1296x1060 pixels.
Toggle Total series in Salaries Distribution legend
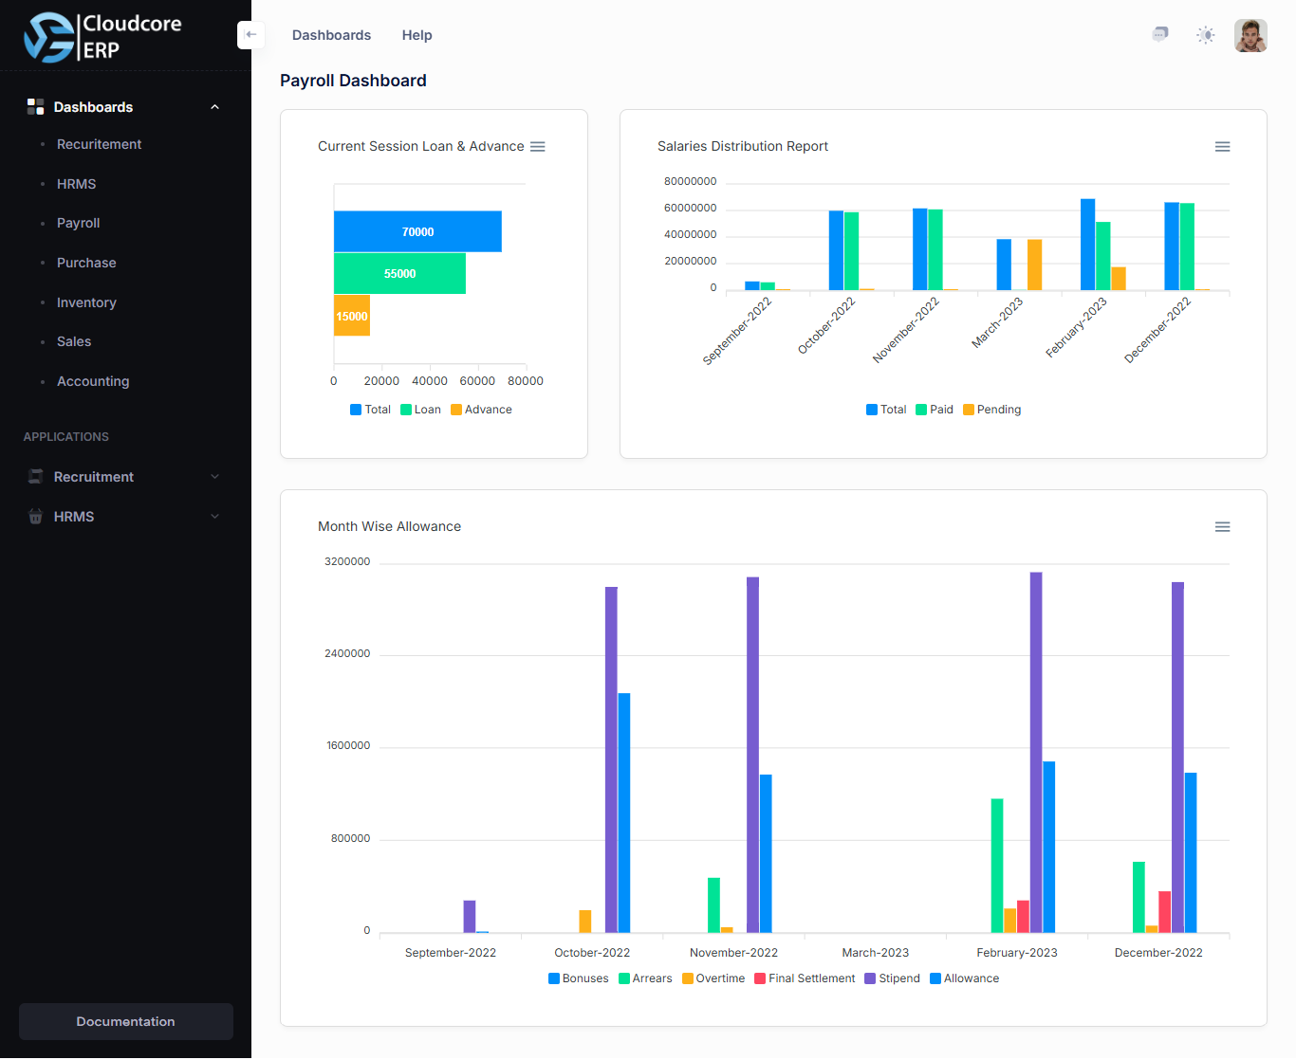coord(886,410)
